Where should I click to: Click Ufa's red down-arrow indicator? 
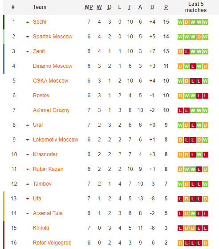tap(28, 199)
